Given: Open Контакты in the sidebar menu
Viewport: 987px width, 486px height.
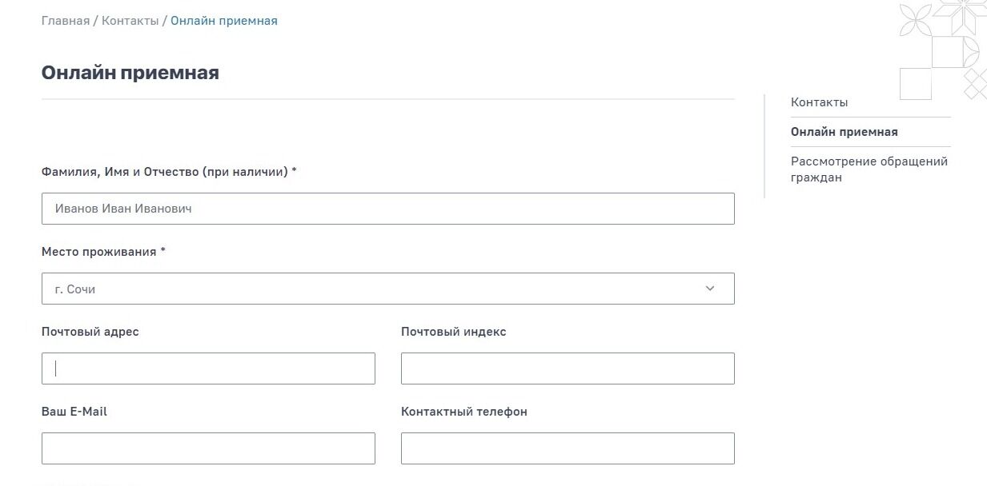Looking at the screenshot, I should [819, 102].
